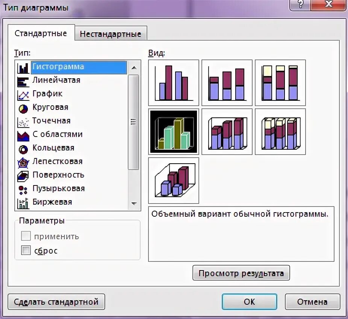Choose the 3-D stacked column subtype
Image resolution: width=348 pixels, height=319 pixels.
227,132
